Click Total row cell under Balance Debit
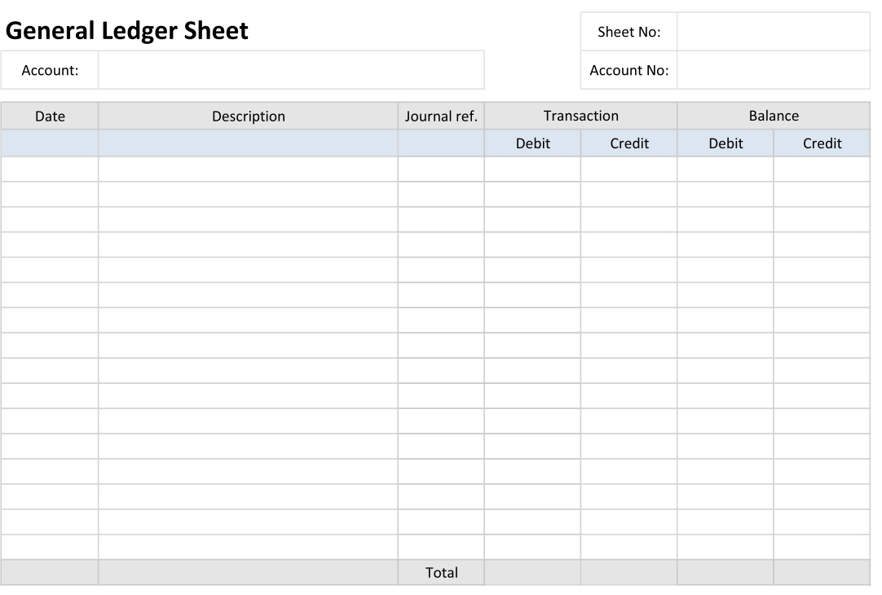Viewport: 882px width, 595px height. pyautogui.click(x=725, y=572)
